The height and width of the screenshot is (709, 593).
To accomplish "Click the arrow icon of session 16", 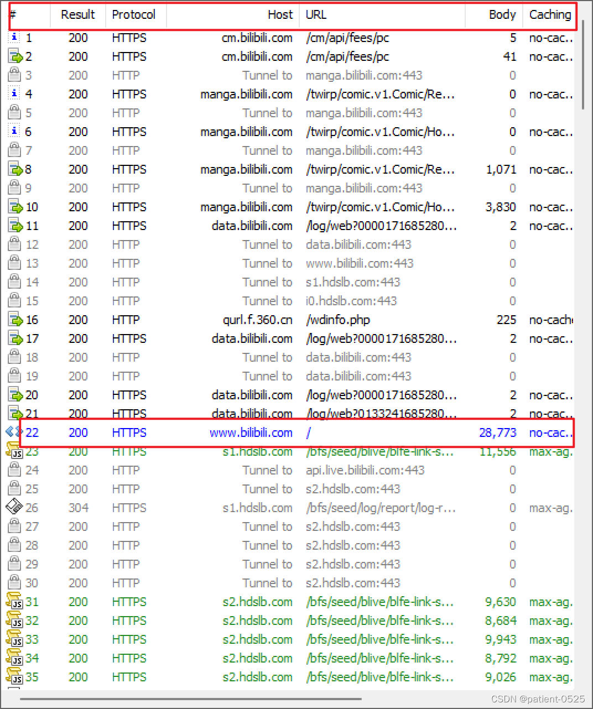I will tap(15, 320).
